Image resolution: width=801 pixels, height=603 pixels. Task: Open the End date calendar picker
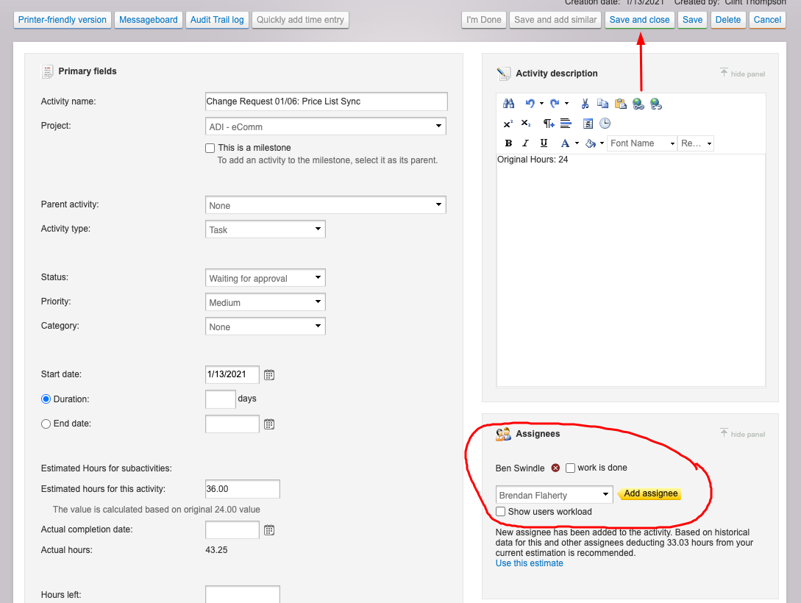tap(269, 424)
